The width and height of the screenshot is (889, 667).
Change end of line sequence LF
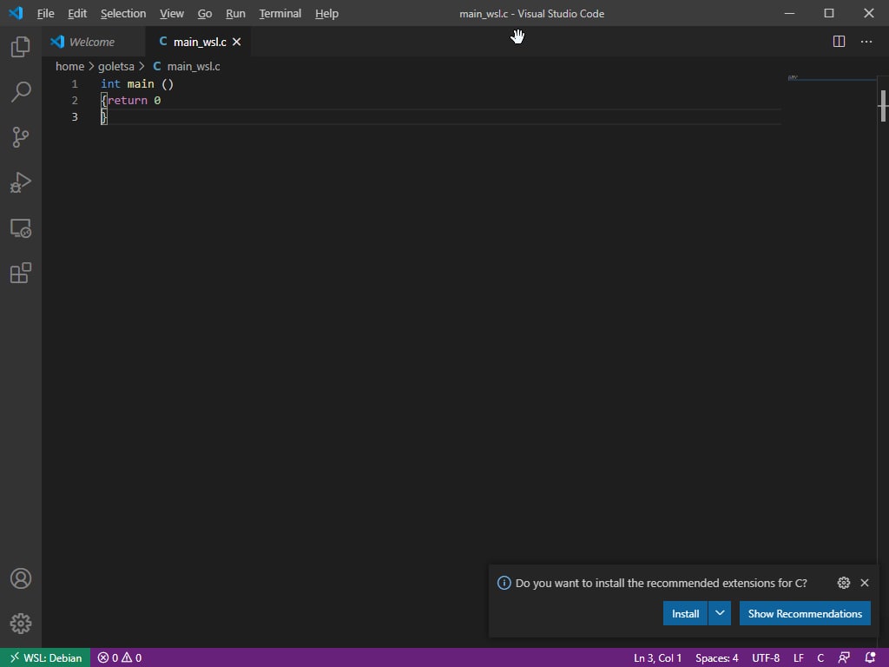(799, 658)
